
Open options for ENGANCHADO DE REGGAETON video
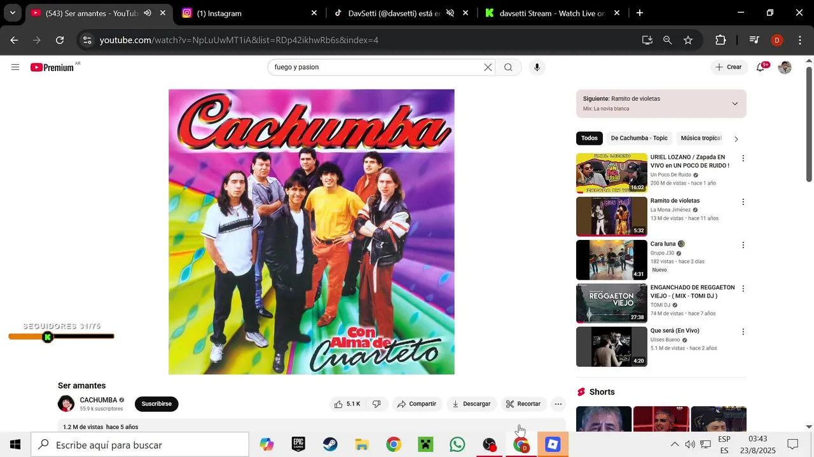(x=743, y=289)
